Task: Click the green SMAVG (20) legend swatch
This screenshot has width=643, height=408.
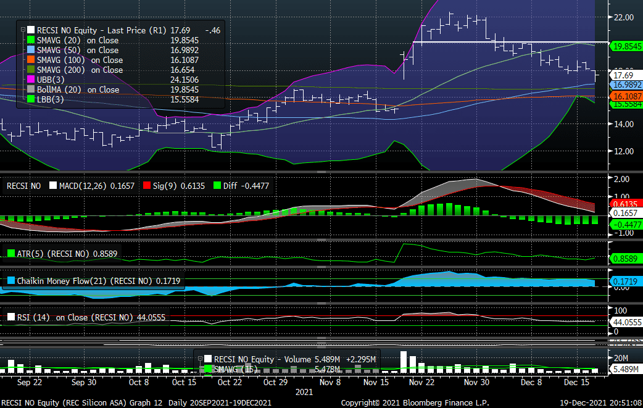Action: click(x=31, y=40)
